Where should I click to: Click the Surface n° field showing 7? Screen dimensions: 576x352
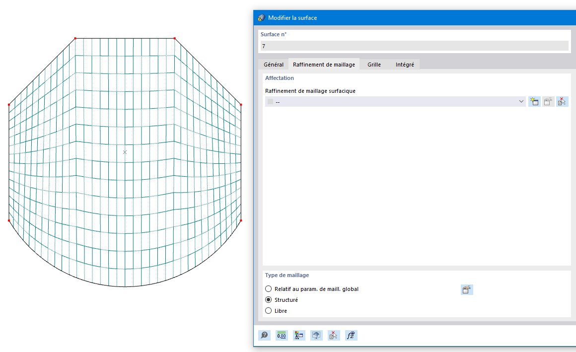[414, 46]
